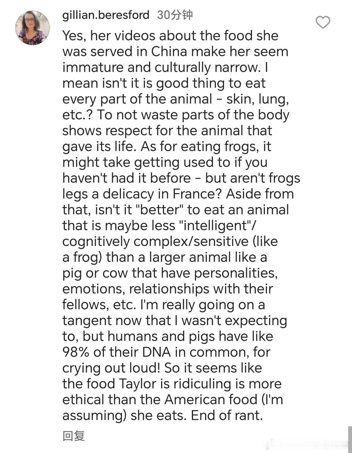This screenshot has height=453, width=352.
Task: Click the word "France" in the comment
Action: [x=196, y=194]
